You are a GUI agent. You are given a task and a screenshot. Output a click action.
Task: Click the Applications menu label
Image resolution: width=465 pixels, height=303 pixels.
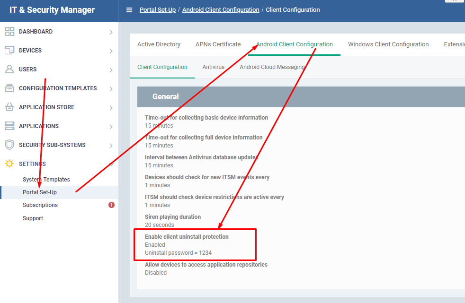[x=39, y=126]
